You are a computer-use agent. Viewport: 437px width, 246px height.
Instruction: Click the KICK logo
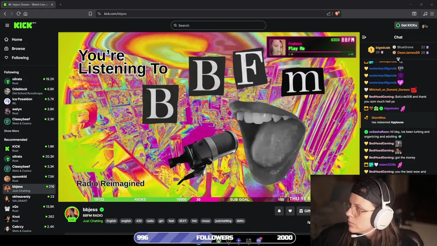coord(25,25)
